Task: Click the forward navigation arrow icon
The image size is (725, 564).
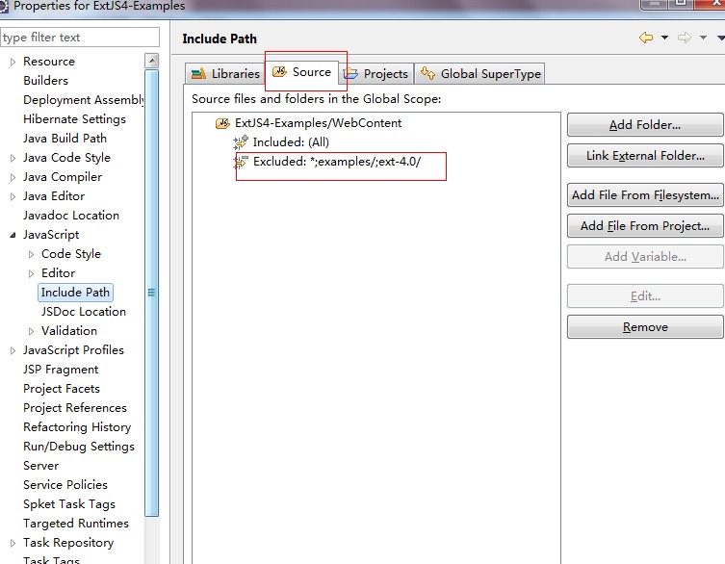Action: (x=685, y=38)
